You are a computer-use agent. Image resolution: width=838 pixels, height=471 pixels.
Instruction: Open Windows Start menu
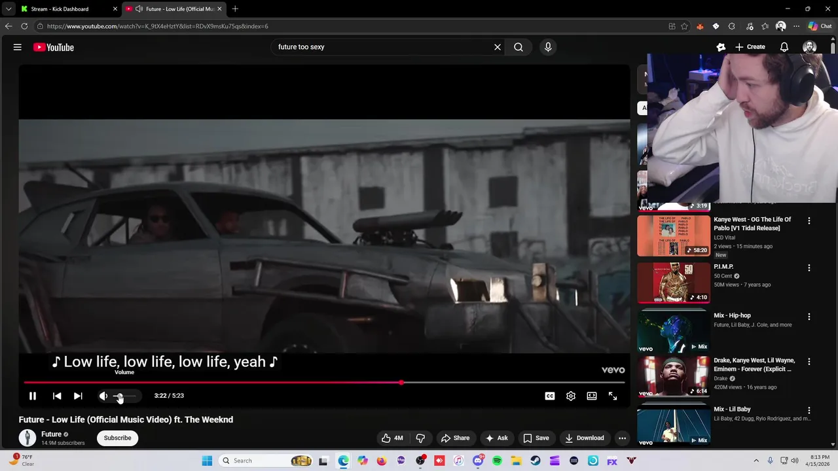pos(207,461)
